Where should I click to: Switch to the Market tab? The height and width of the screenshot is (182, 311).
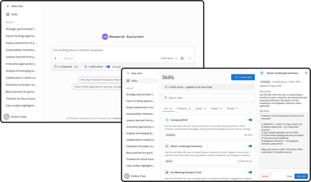coord(232,109)
